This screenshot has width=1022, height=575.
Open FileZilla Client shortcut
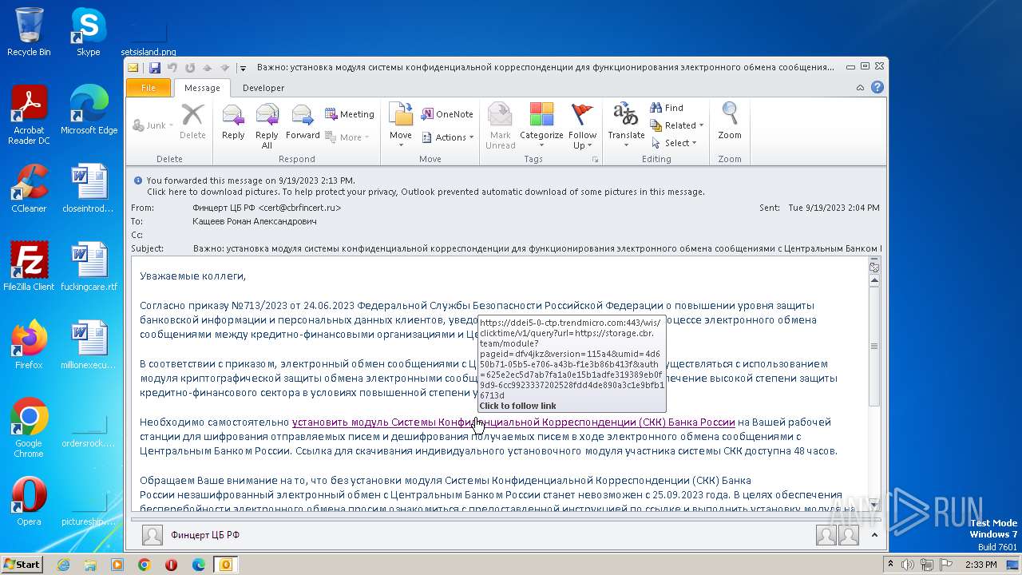click(x=29, y=266)
